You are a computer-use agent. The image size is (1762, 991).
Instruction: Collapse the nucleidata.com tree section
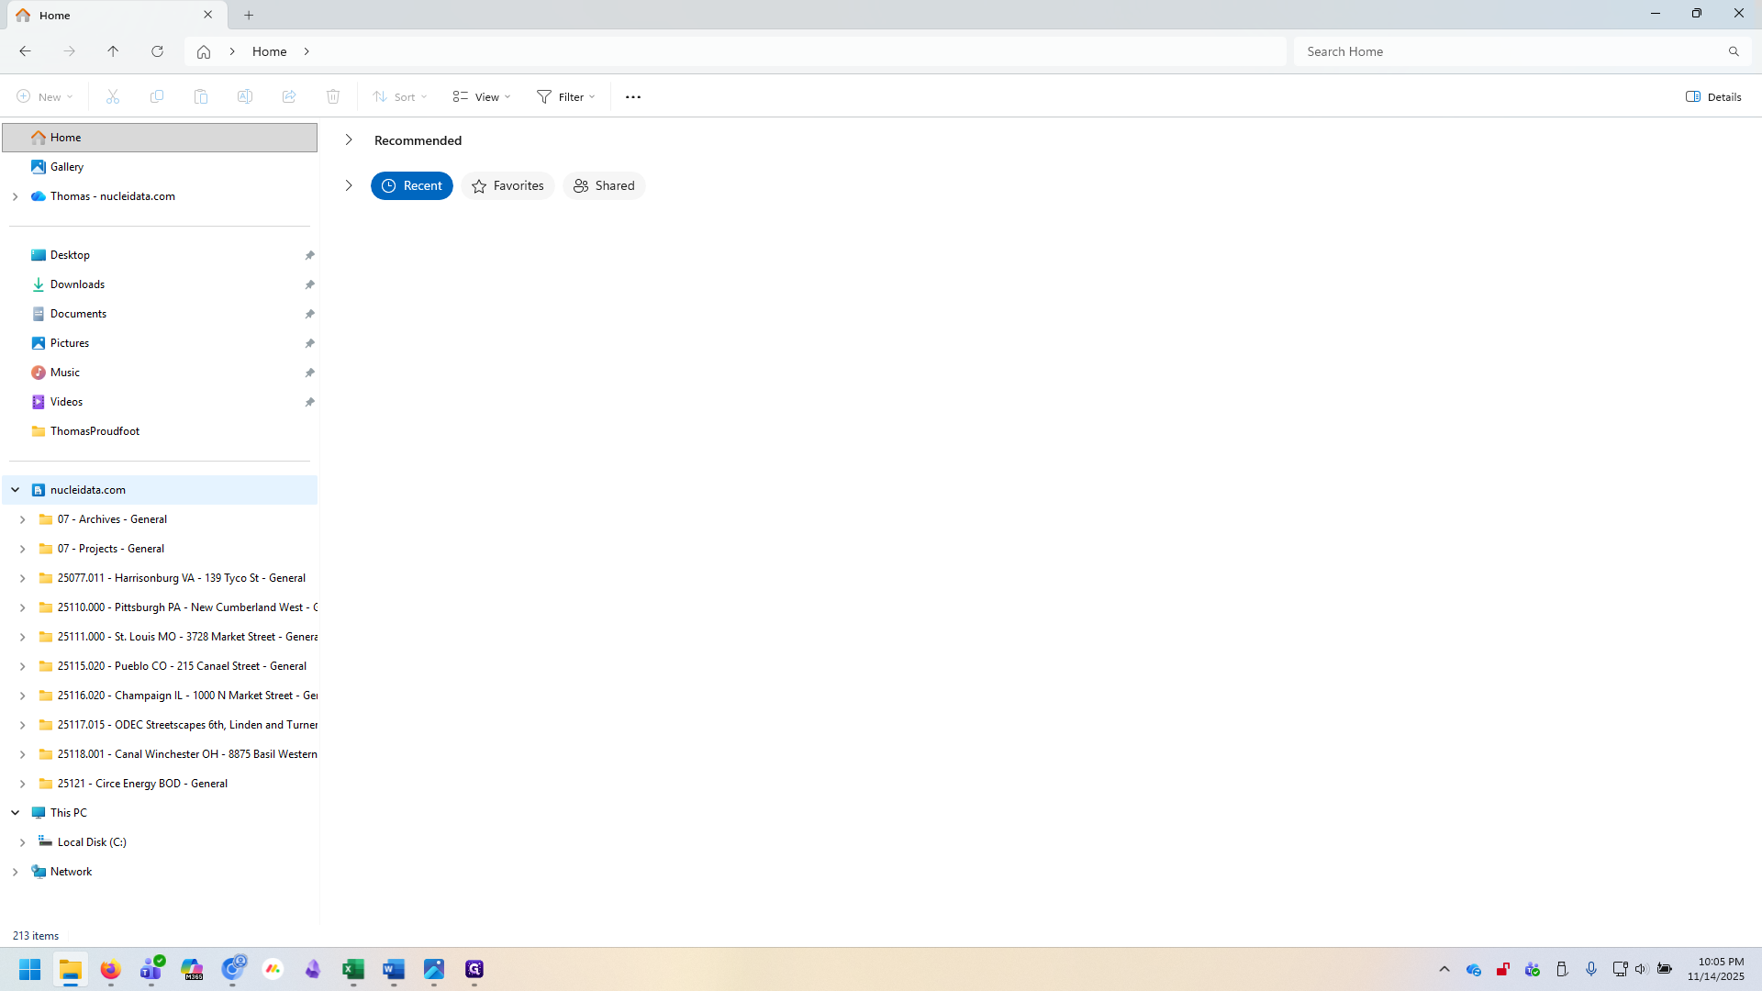[x=15, y=490]
